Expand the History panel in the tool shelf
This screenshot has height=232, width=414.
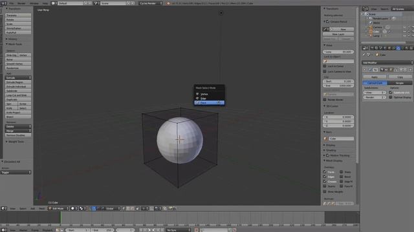(x=12, y=39)
